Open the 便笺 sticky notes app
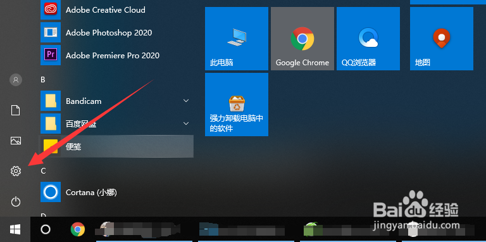486x242 pixels. pyautogui.click(x=116, y=146)
